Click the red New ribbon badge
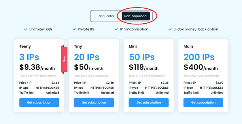The image size is (242, 124). click(x=64, y=59)
